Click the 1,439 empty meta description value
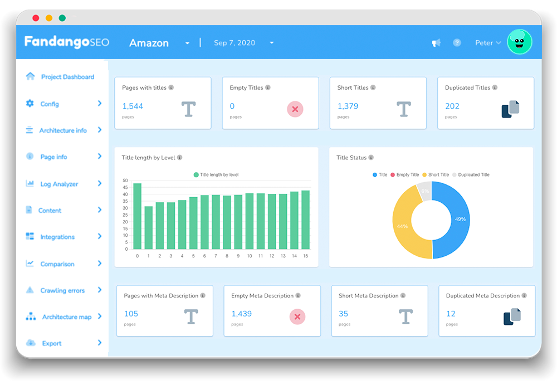Screen dimensions: 557x390 (242, 314)
